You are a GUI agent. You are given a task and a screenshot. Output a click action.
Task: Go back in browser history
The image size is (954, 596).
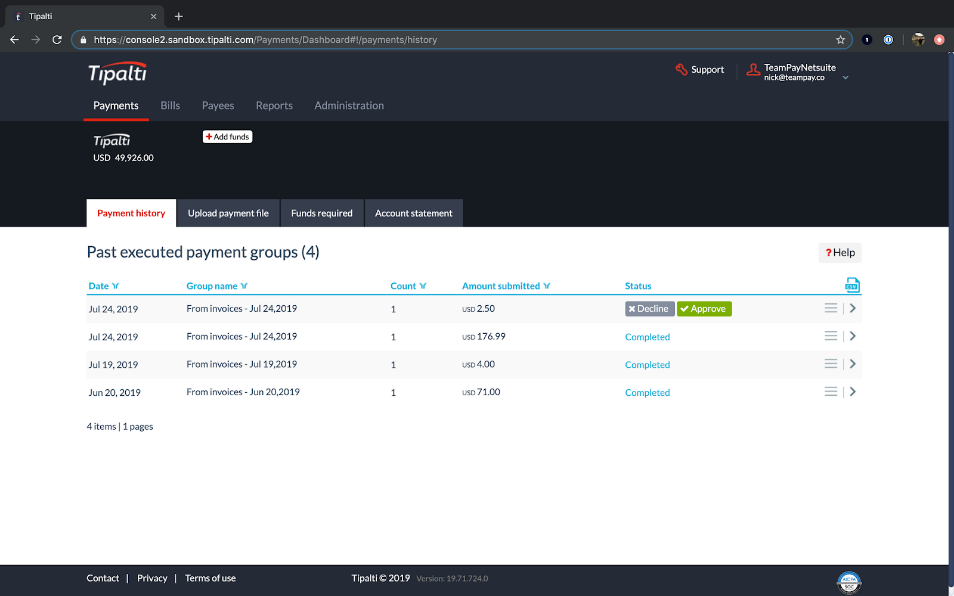point(15,39)
